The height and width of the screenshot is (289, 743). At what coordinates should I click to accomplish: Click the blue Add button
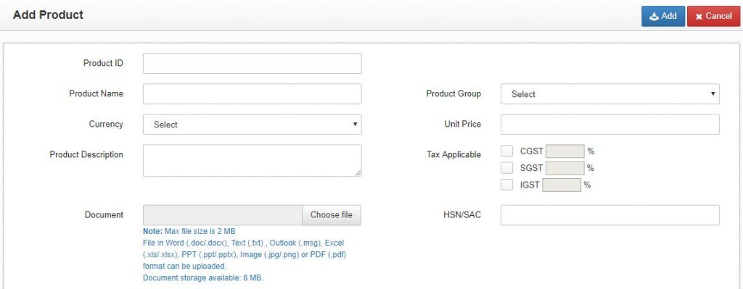click(x=663, y=16)
